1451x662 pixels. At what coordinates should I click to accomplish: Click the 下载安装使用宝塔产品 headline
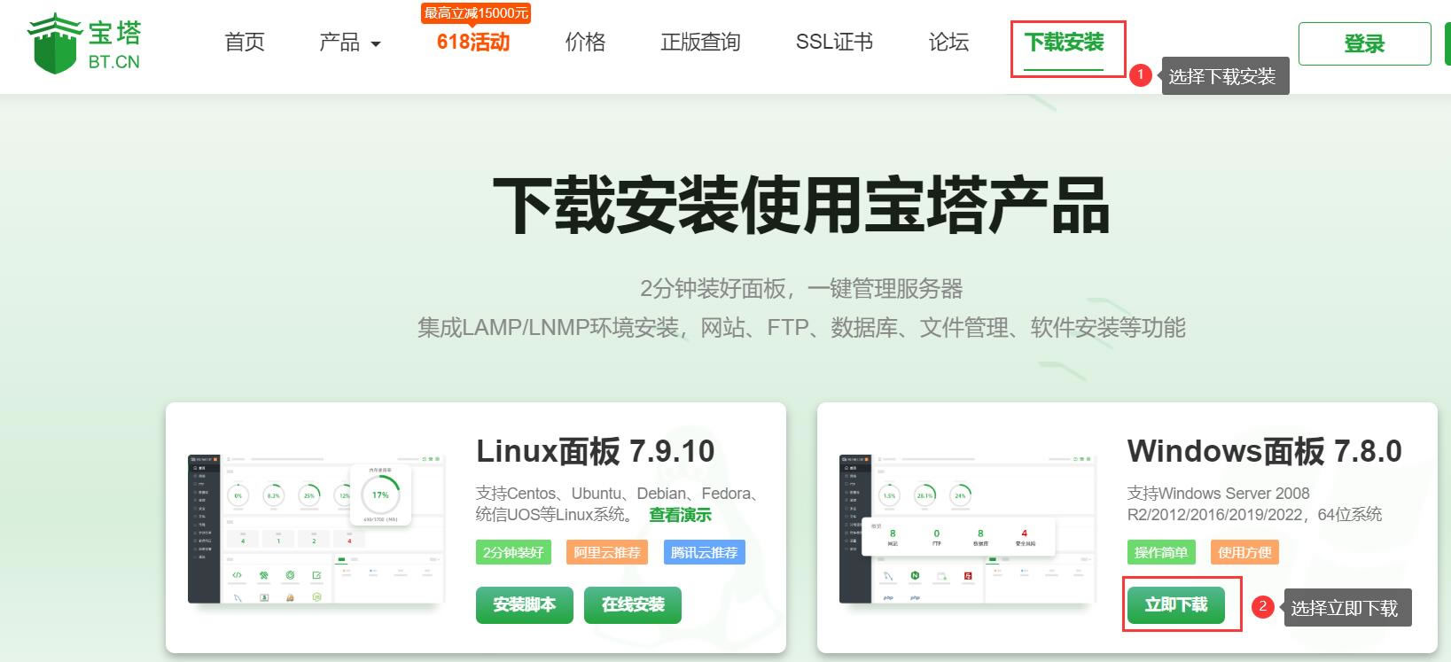click(x=801, y=206)
